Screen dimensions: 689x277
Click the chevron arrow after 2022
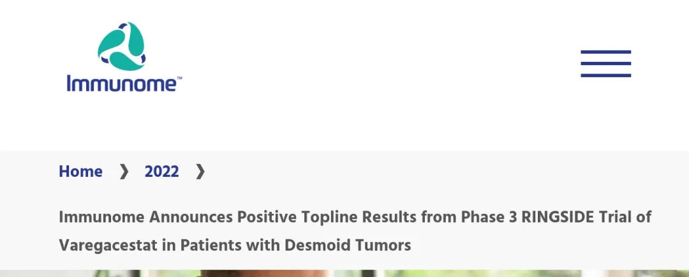200,171
